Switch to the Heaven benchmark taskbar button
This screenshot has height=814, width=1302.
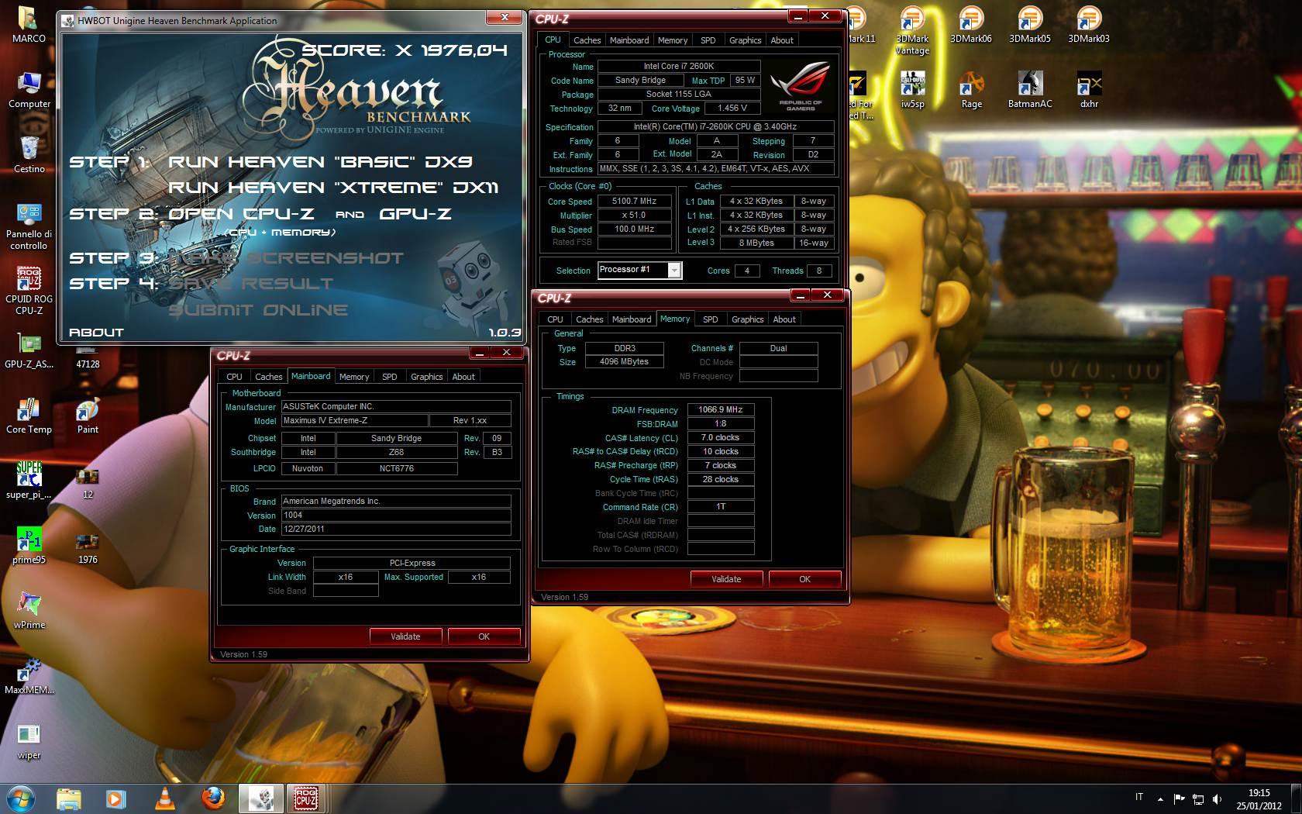pos(260,798)
